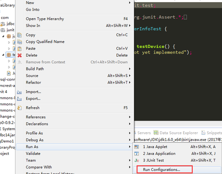Select the Run As menu entry
Screen dimensions: 222x174
click(x=74, y=147)
